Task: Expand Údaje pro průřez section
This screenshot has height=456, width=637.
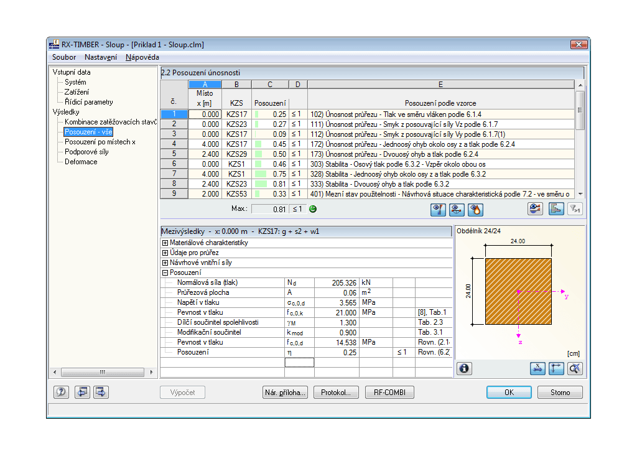Action: point(165,253)
